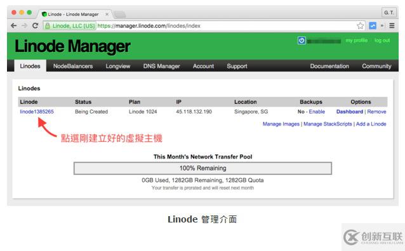Screen dimensions: 405x251
Task: Click the 100% Remaining transfer bar
Action: (202, 168)
